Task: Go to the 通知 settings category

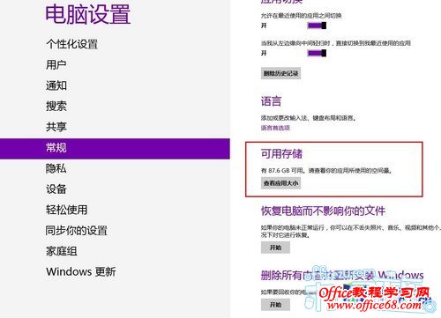Action: point(56,85)
